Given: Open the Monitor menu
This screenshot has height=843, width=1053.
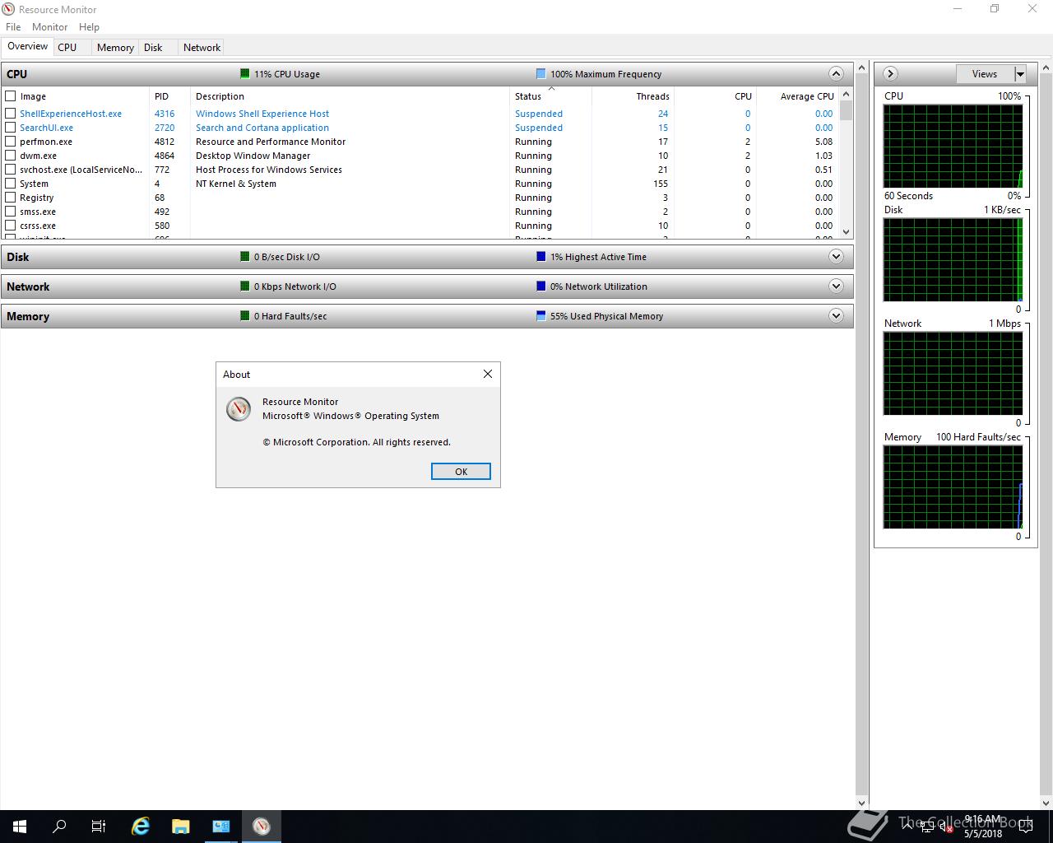Looking at the screenshot, I should 49,27.
